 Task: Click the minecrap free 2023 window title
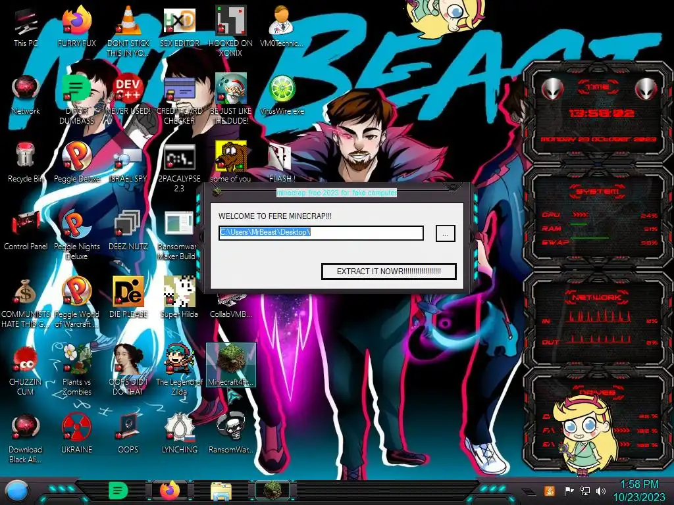point(336,193)
